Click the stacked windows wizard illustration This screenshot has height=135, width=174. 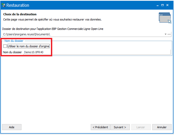[165, 18]
